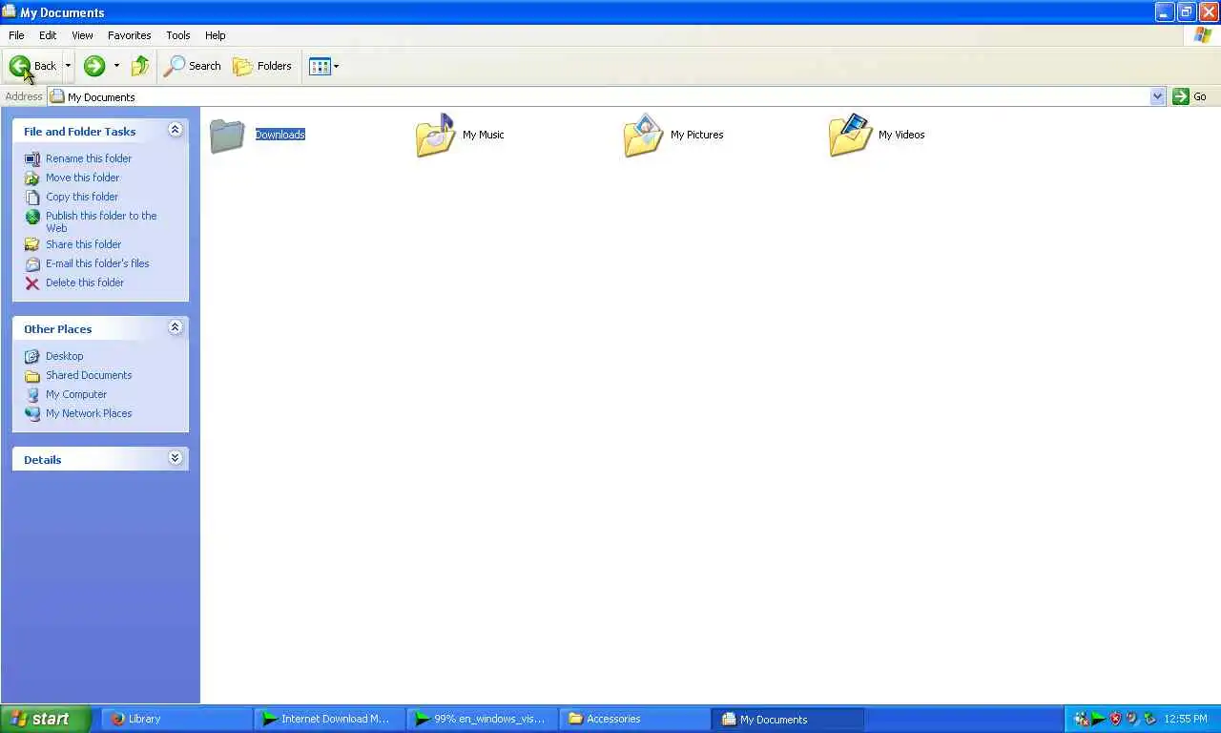Click inside the Address bar field
This screenshot has height=733, width=1221.
click(601, 96)
